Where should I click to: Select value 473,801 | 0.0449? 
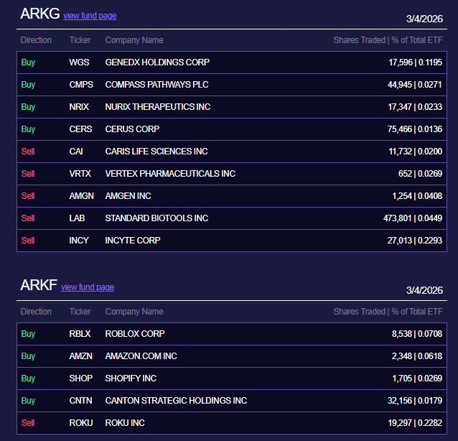point(413,218)
